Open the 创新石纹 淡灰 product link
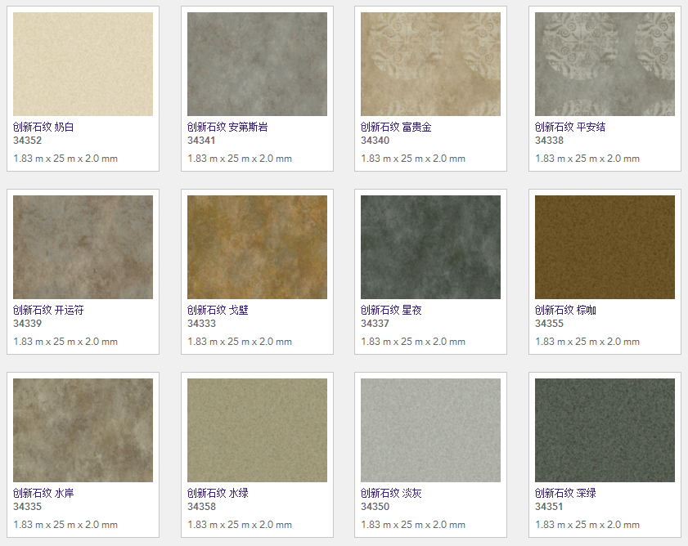 pos(391,494)
